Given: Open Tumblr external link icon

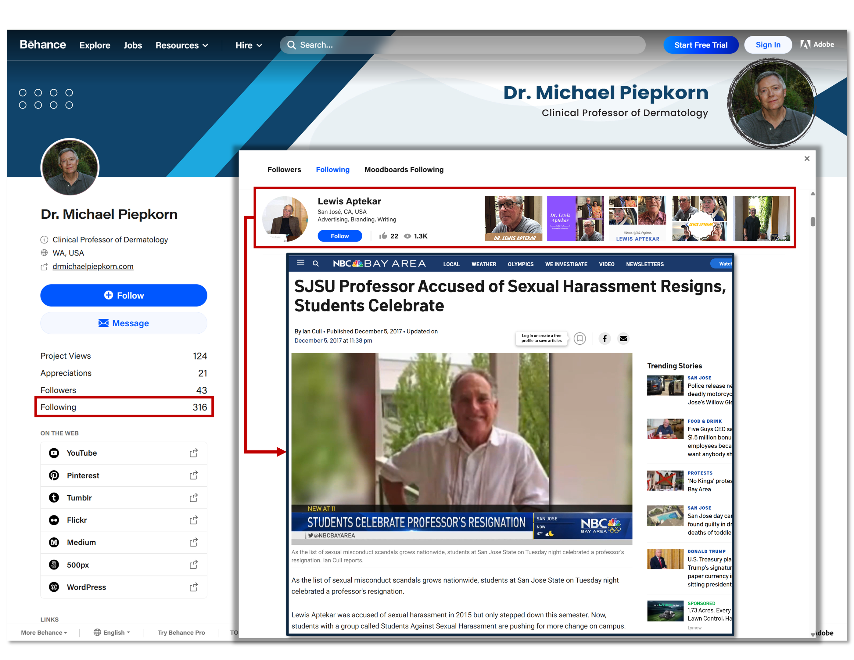Looking at the screenshot, I should coord(194,498).
